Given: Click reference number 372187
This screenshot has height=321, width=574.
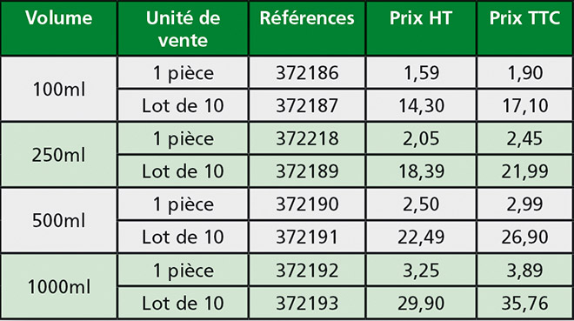Looking at the screenshot, I should (x=307, y=105).
